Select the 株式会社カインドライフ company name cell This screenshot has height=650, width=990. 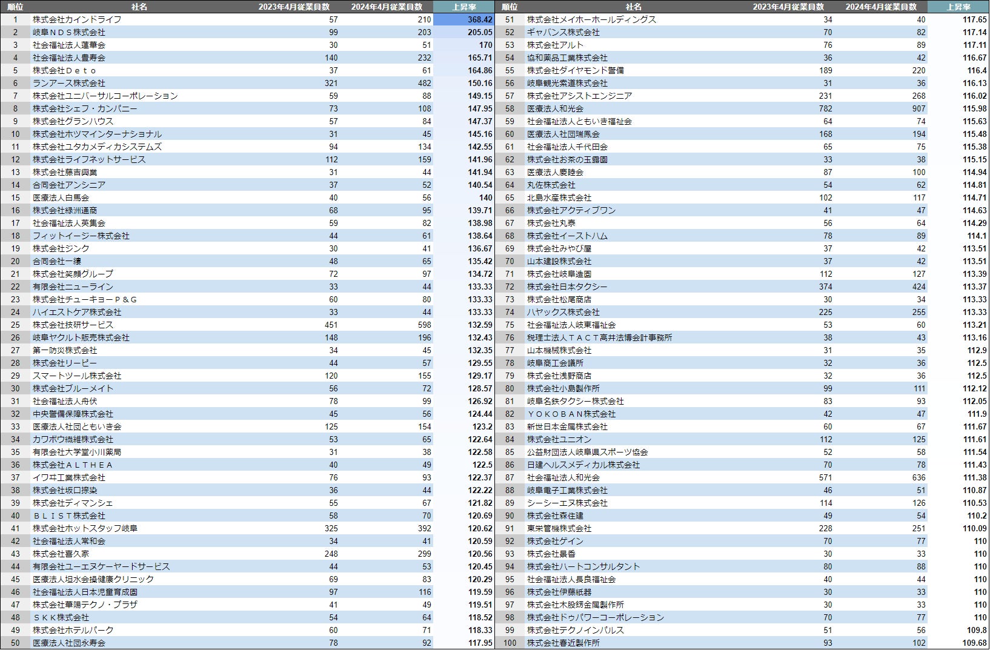tap(77, 19)
